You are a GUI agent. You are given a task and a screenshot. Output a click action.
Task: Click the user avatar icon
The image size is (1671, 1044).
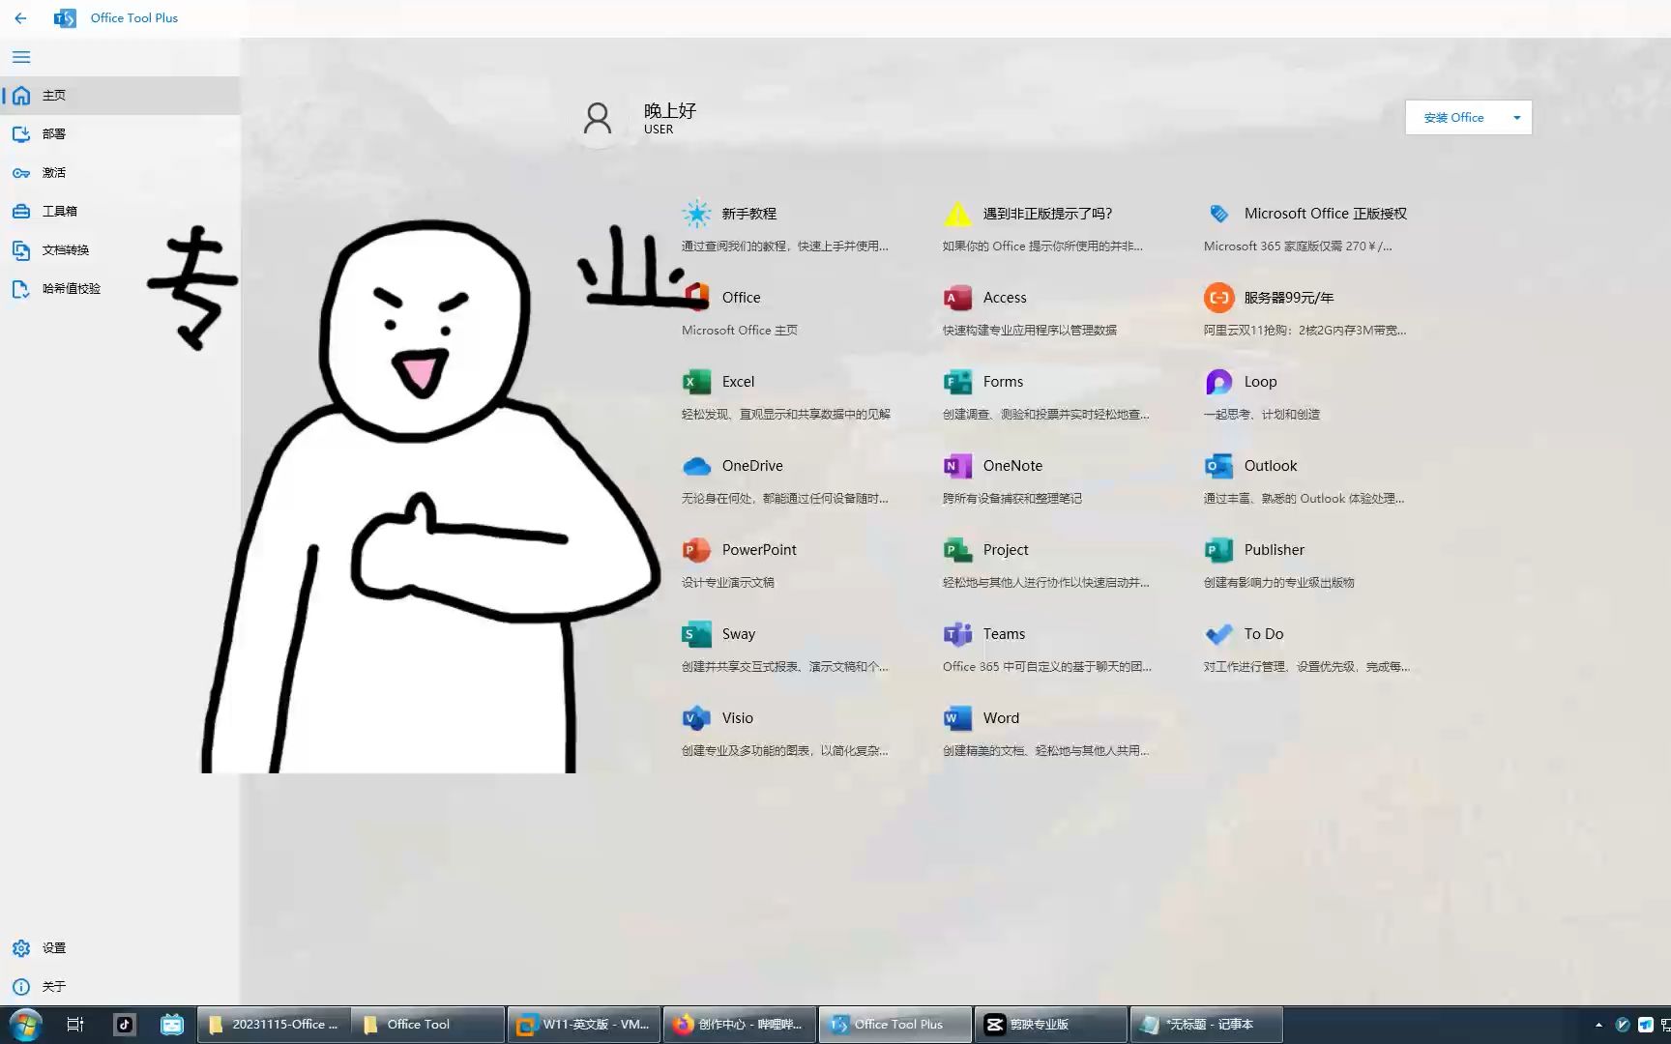[598, 118]
